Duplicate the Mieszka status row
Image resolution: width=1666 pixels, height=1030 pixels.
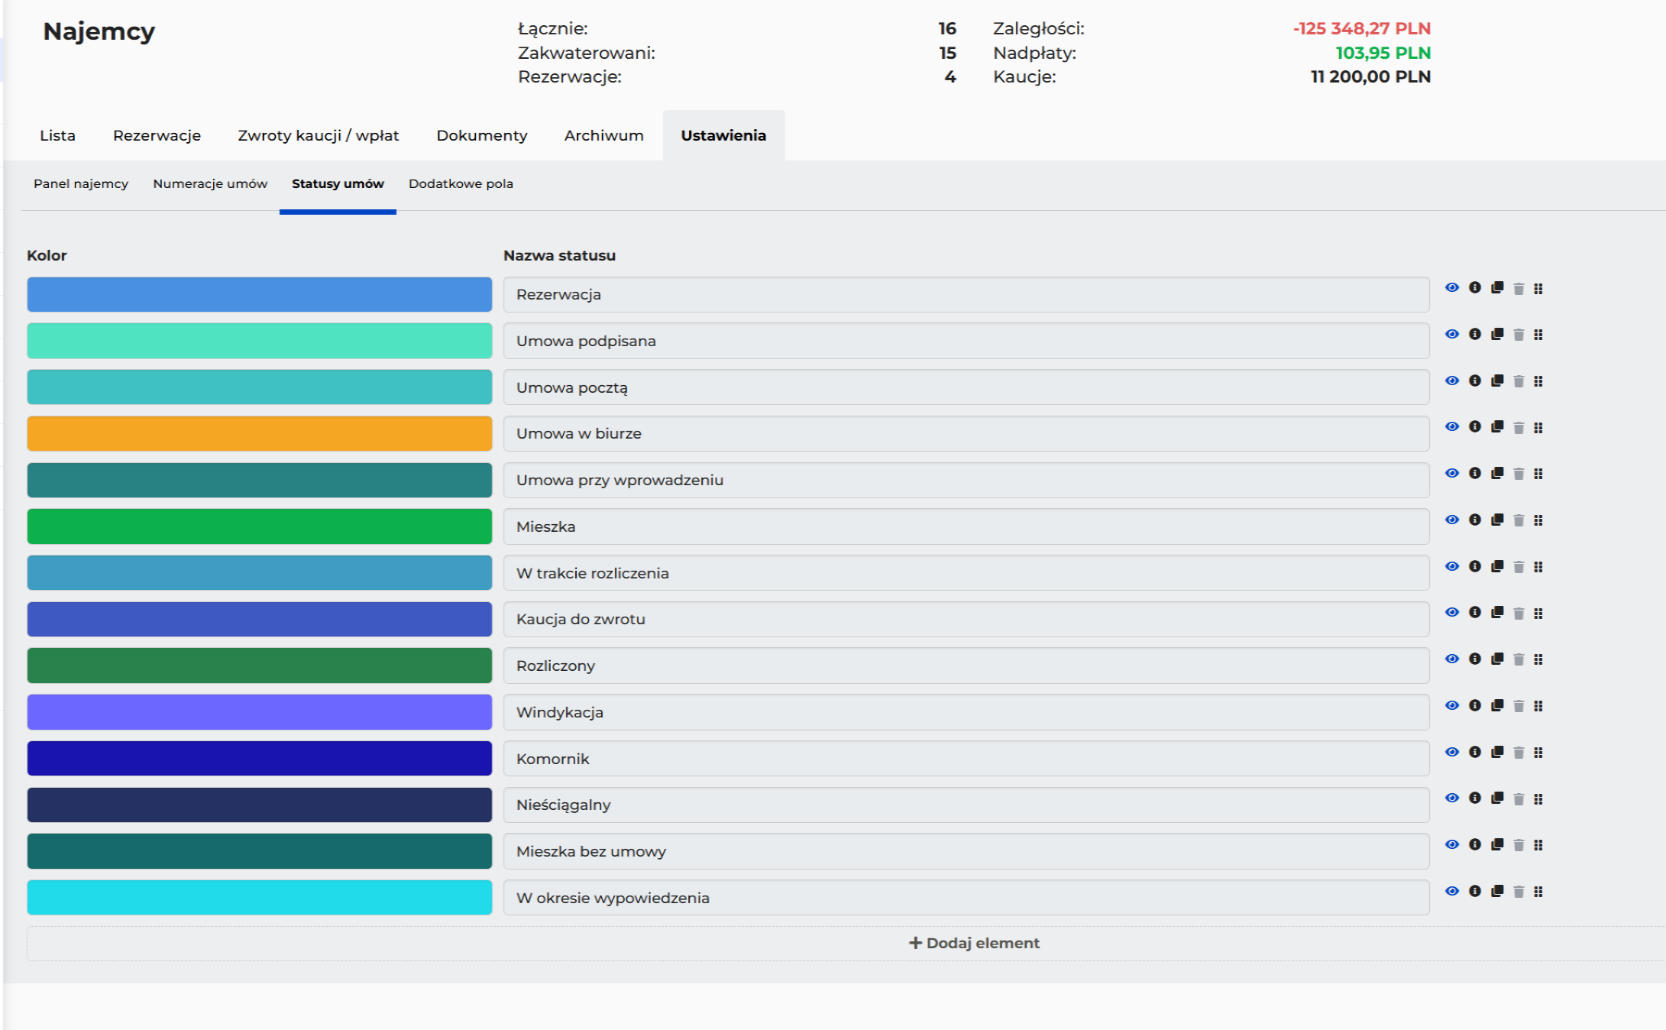pyautogui.click(x=1497, y=520)
